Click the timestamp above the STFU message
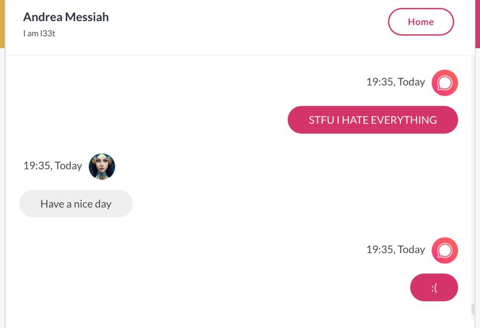 [395, 82]
